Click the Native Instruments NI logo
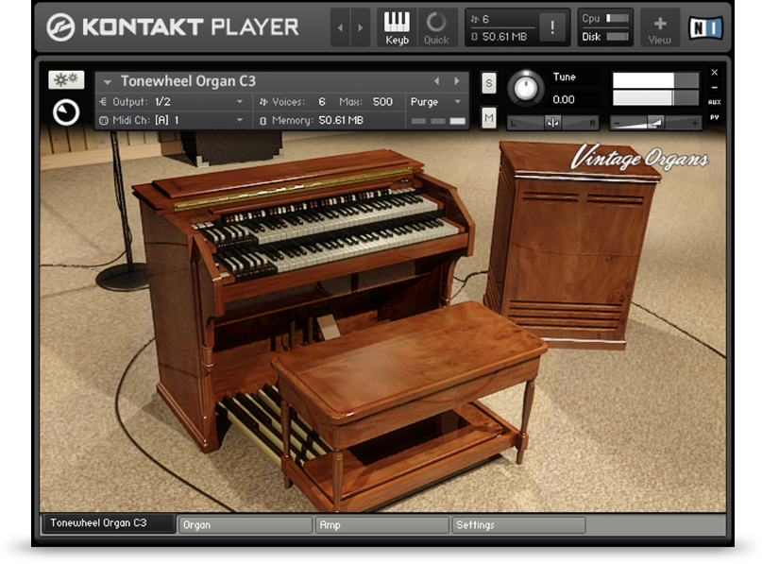762x564 pixels. 705,27
